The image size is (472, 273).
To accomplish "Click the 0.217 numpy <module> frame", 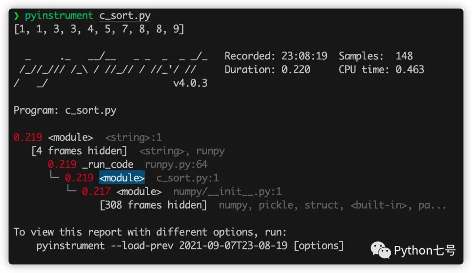I will point(139,192).
